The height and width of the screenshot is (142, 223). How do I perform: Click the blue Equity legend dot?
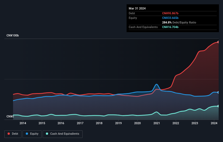(x=27, y=134)
